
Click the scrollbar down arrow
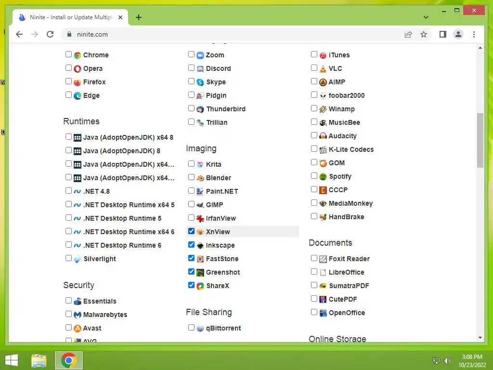click(480, 338)
